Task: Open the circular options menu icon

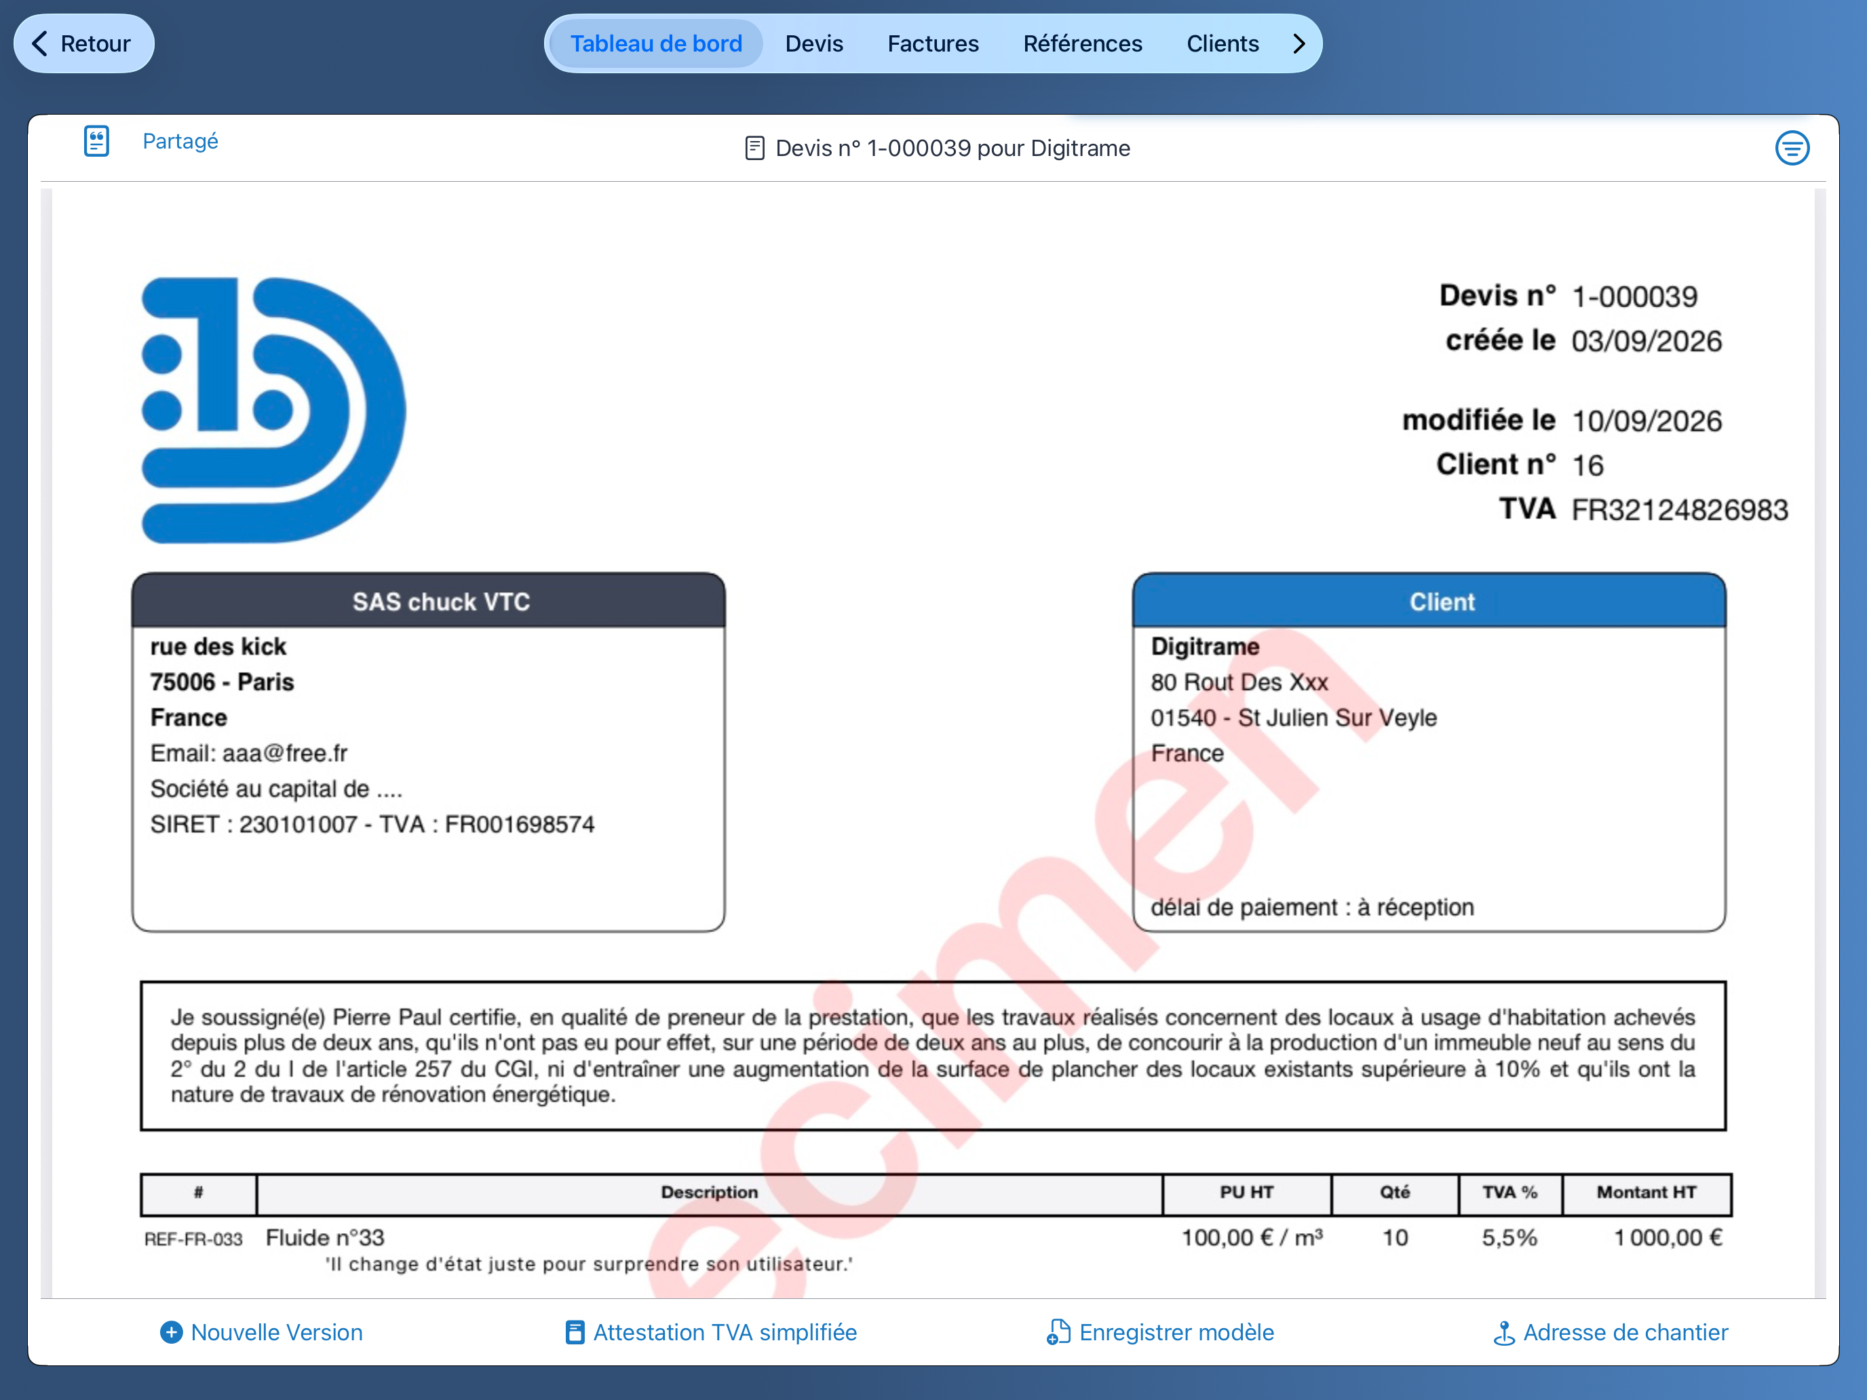Action: coord(1792,149)
